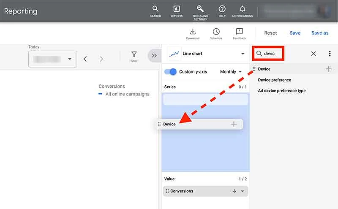338x209 pixels.
Task: Click the Reporting page title
Action: pos(21,11)
